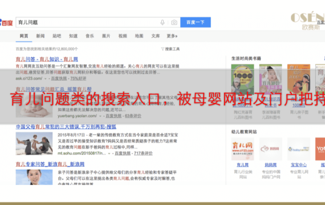Image resolution: width=325 pixels, height=205 pixels.
Task: Click the 搜索工具 filter funnel icon
Action: point(162,49)
